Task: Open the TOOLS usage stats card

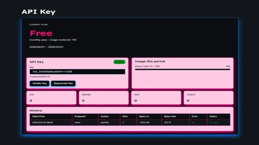Action: click(208, 98)
